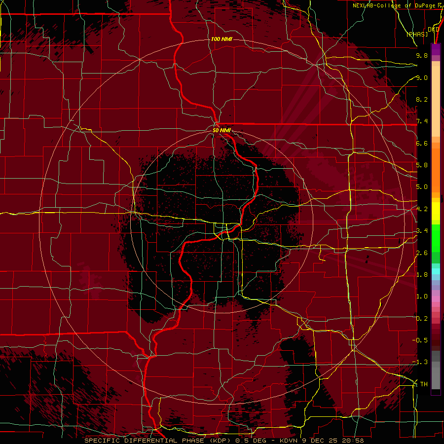Click the 100 NMI range ring label
Image resolution: width=444 pixels, height=444 pixels.
tap(222, 39)
